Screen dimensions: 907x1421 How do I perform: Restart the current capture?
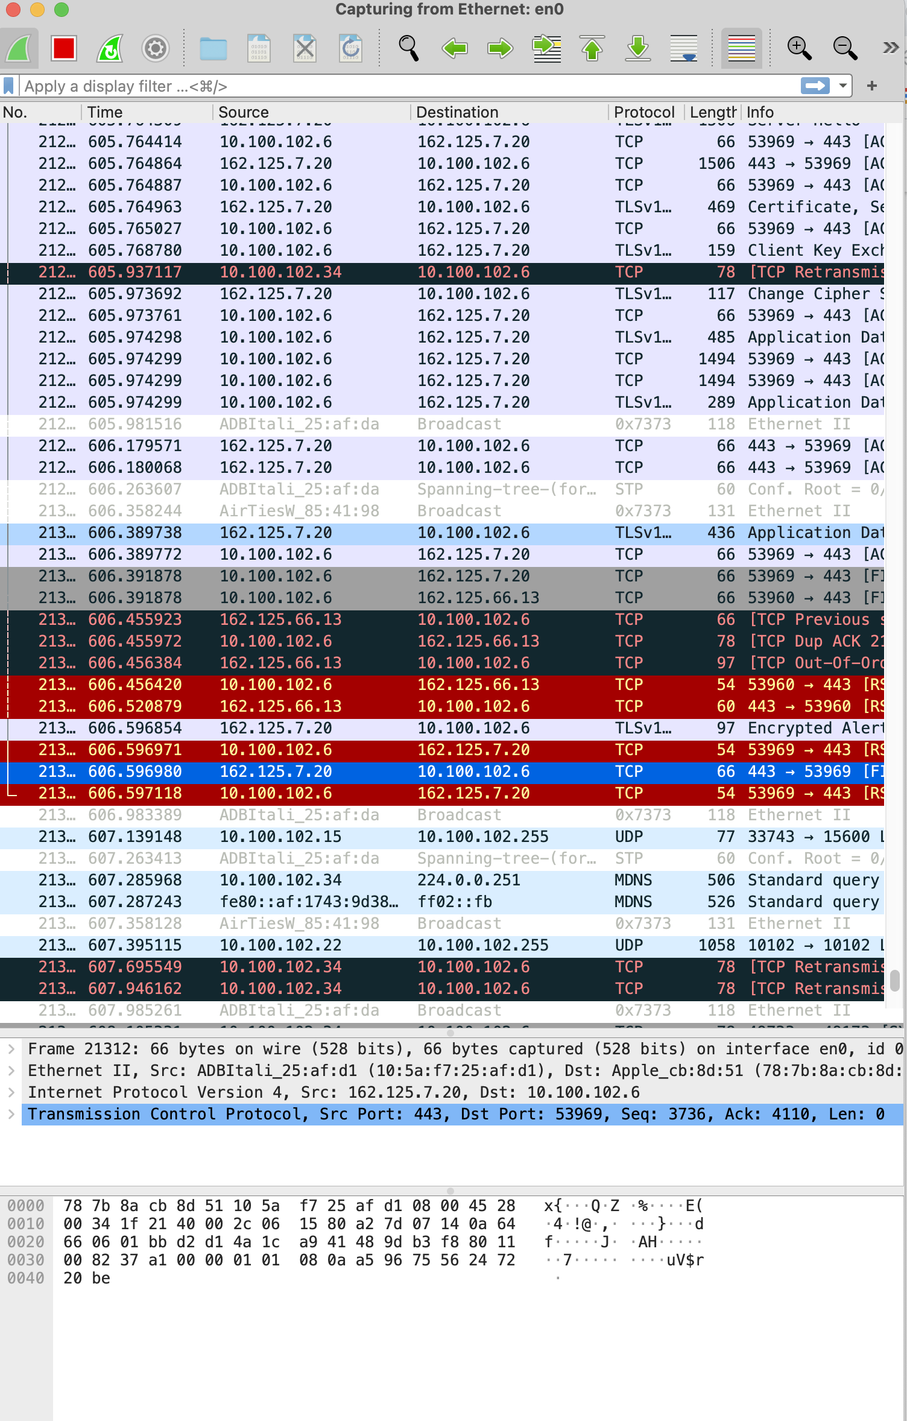110,48
